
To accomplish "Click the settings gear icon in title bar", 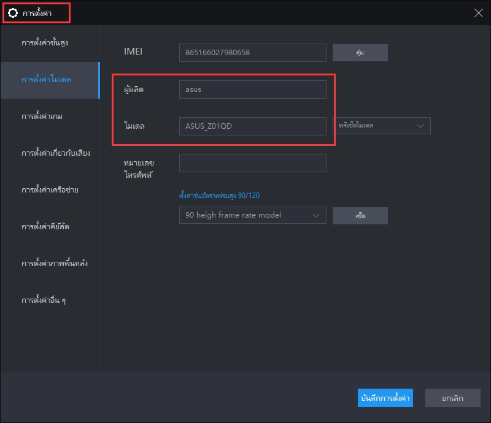I will pyautogui.click(x=13, y=13).
